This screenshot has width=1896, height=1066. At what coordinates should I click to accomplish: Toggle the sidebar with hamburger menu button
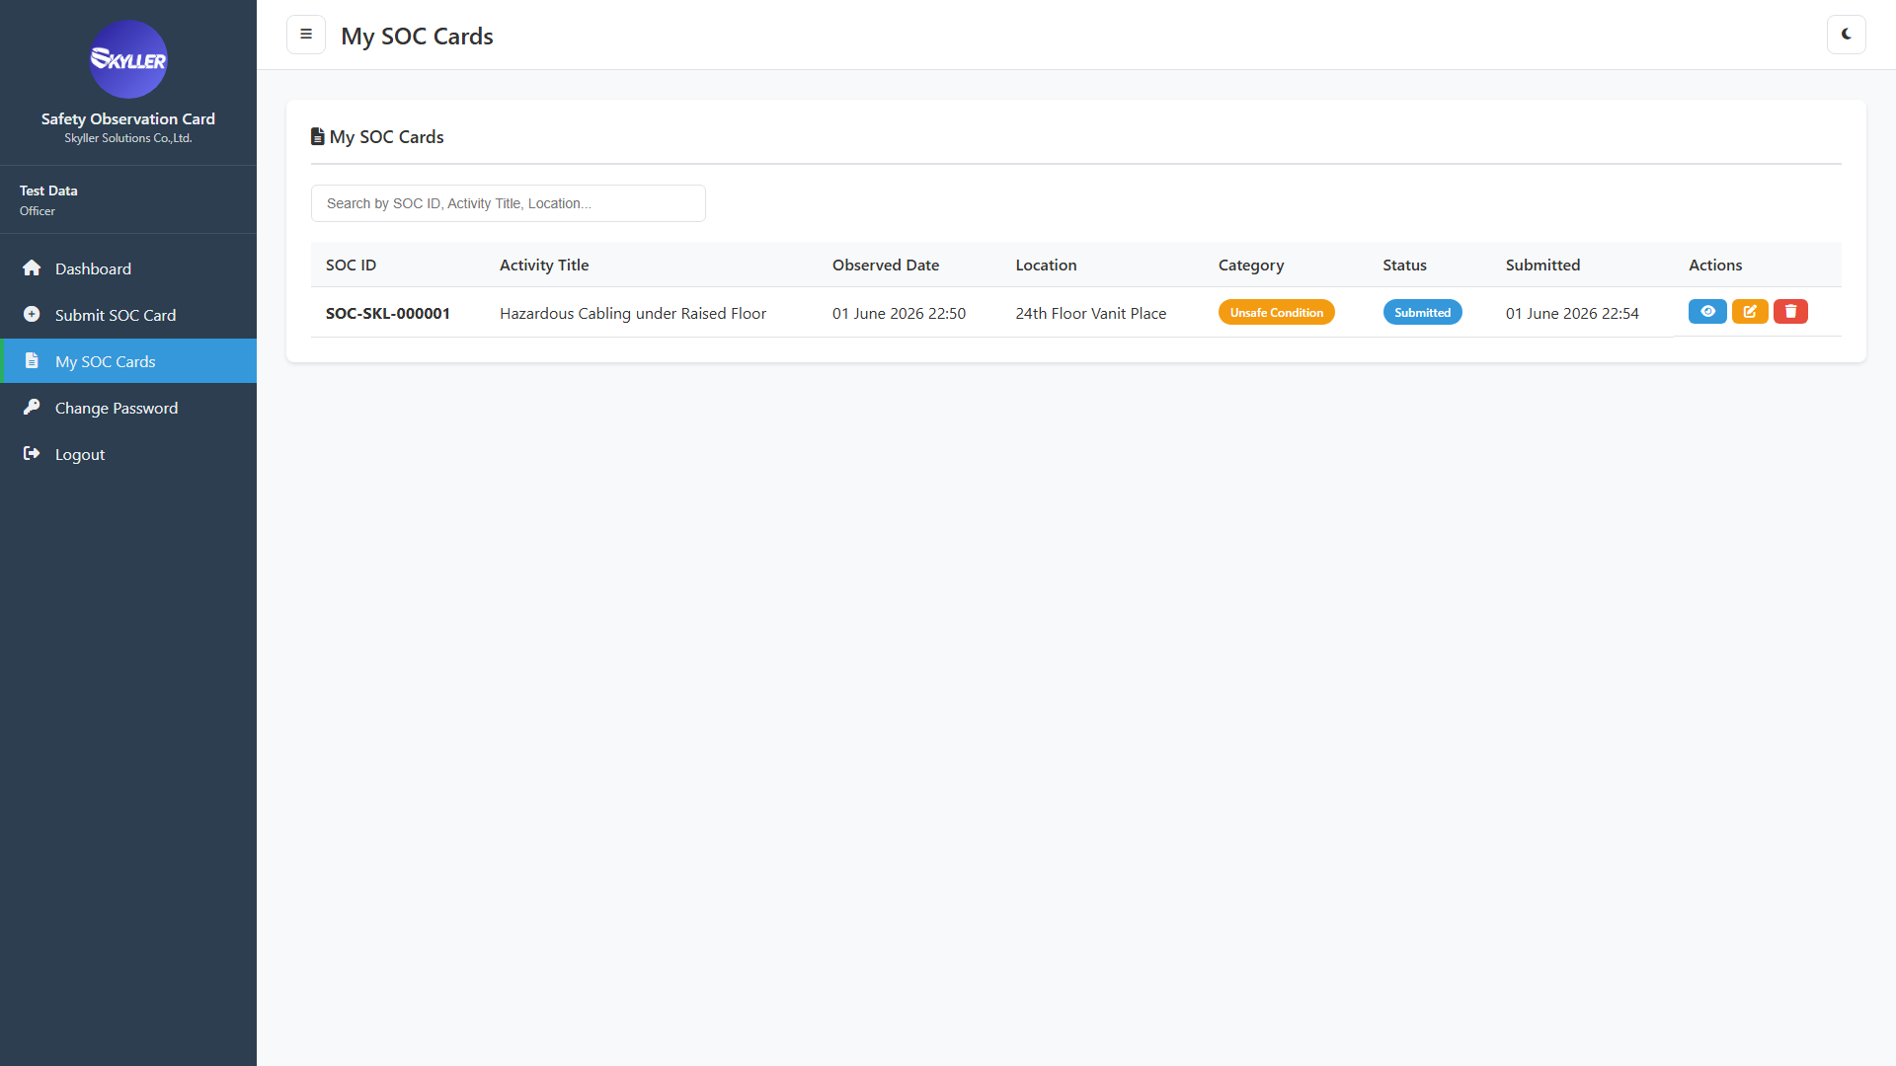[x=306, y=35]
